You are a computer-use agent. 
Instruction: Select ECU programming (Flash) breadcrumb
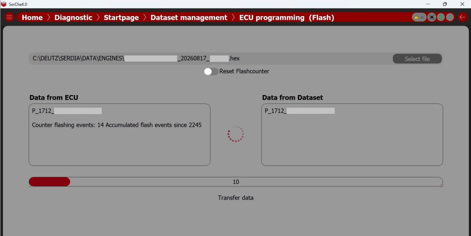click(287, 18)
